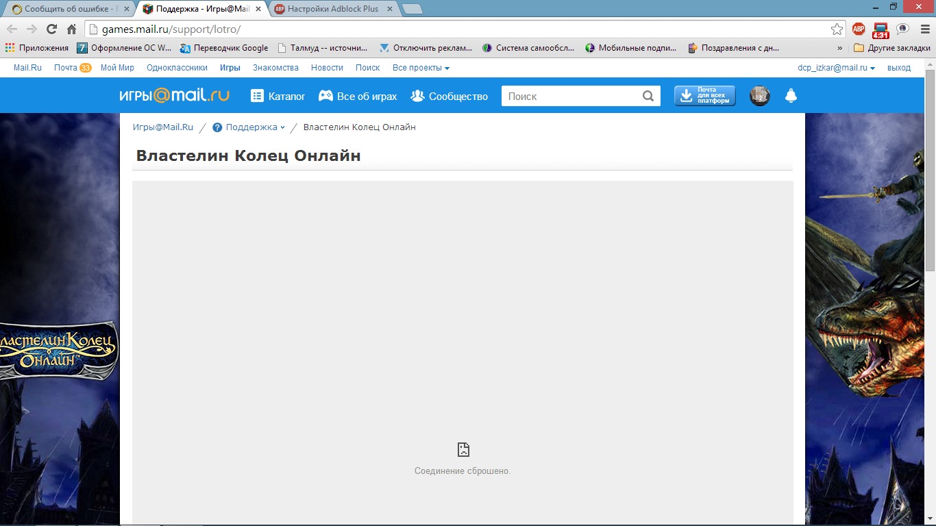Open the Поиск portal link
The image size is (936, 526).
tap(367, 68)
